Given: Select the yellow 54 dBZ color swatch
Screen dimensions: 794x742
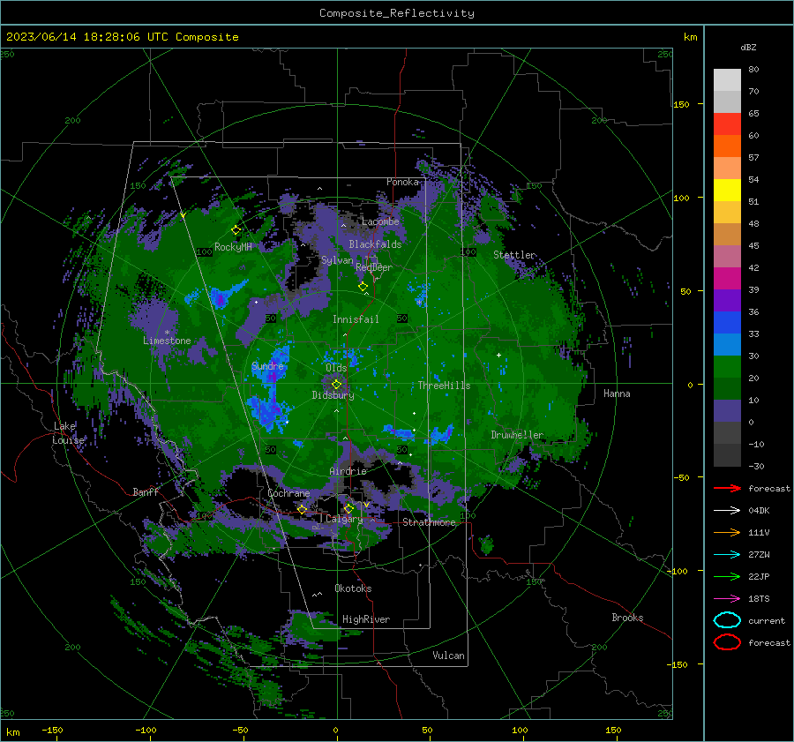Looking at the screenshot, I should click(727, 190).
